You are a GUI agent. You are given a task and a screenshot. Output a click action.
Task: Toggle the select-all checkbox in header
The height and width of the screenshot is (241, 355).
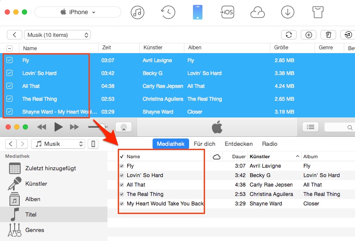[x=9, y=48]
